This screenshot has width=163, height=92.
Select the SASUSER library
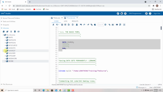click(x=12, y=53)
